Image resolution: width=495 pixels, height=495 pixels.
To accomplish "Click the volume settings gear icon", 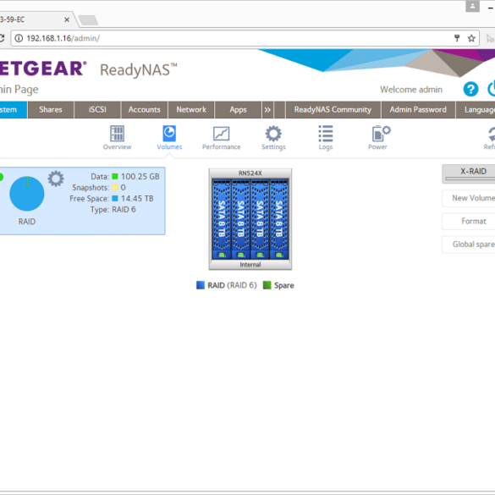I will [56, 179].
